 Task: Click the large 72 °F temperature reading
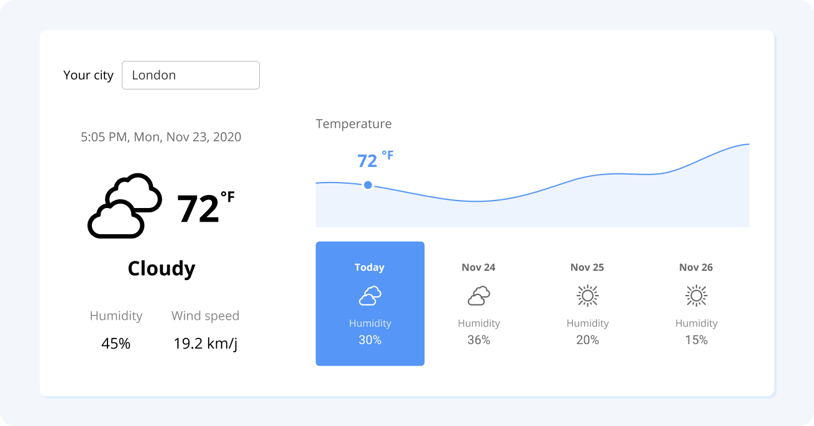[206, 208]
